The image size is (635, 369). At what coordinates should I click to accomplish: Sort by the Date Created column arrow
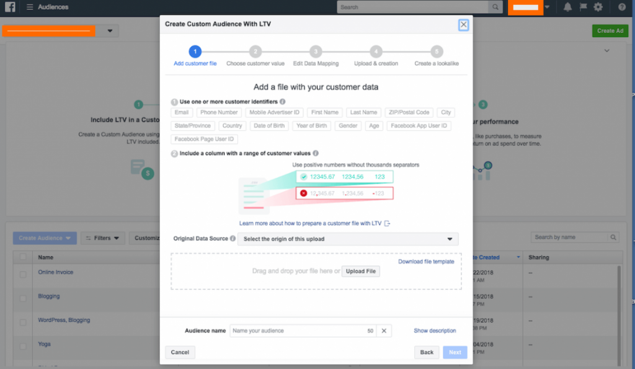tap(518, 257)
